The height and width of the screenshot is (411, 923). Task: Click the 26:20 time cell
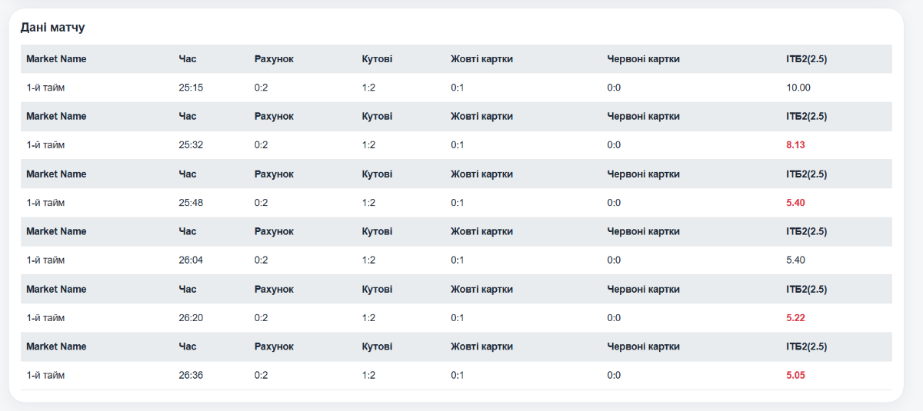point(191,318)
